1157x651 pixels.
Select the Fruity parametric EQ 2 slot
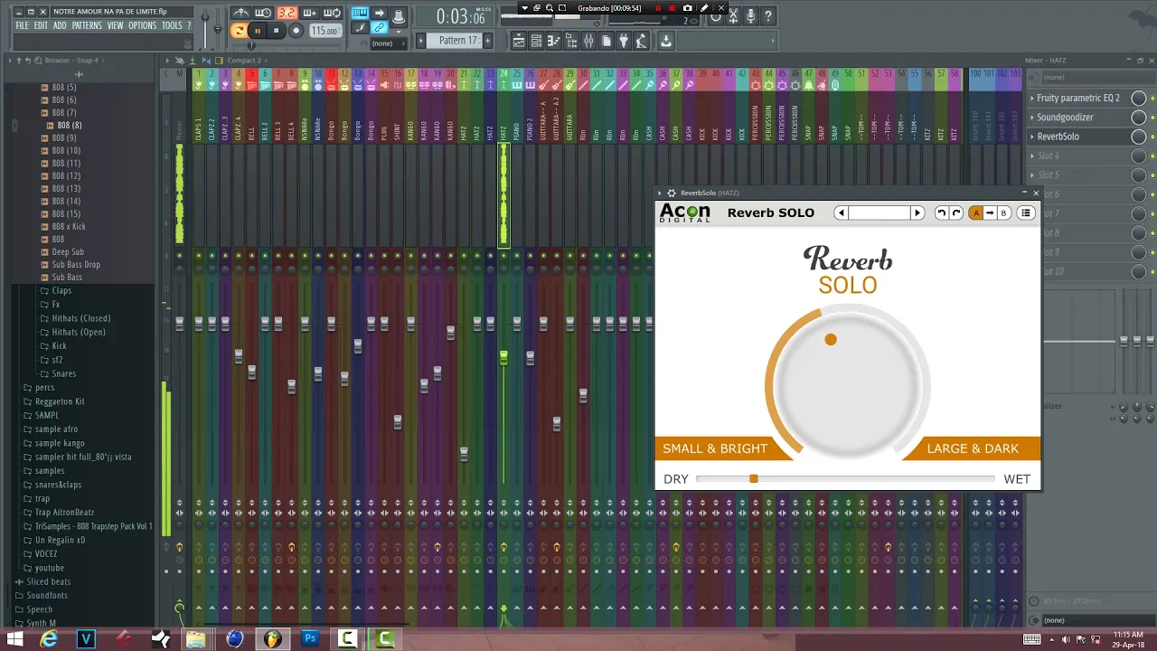pyautogui.click(x=1078, y=98)
